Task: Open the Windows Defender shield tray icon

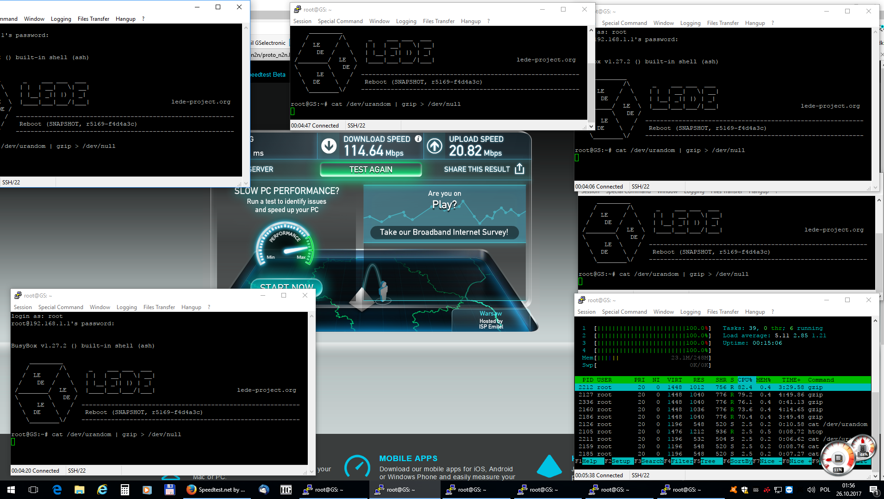Action: click(745, 490)
